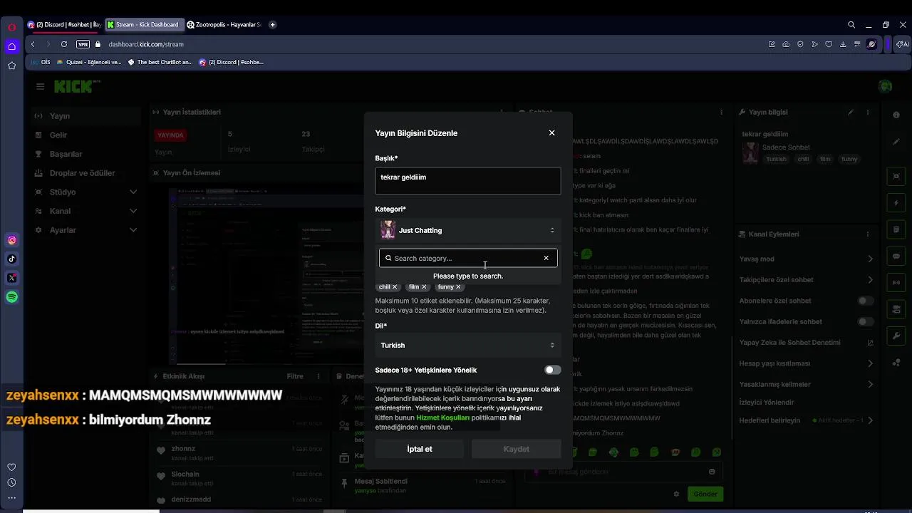Screen dimensions: 912x513
Task: Remove the chill tag
Action: click(x=395, y=286)
